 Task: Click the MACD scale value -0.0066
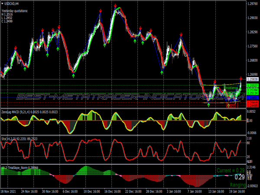click(252, 133)
